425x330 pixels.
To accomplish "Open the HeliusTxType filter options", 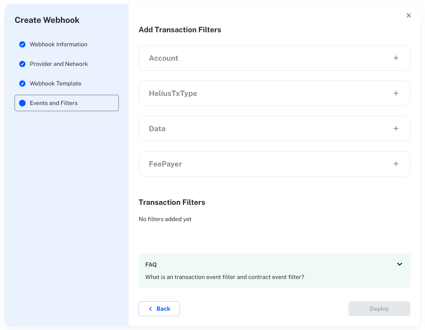I will coord(274,93).
